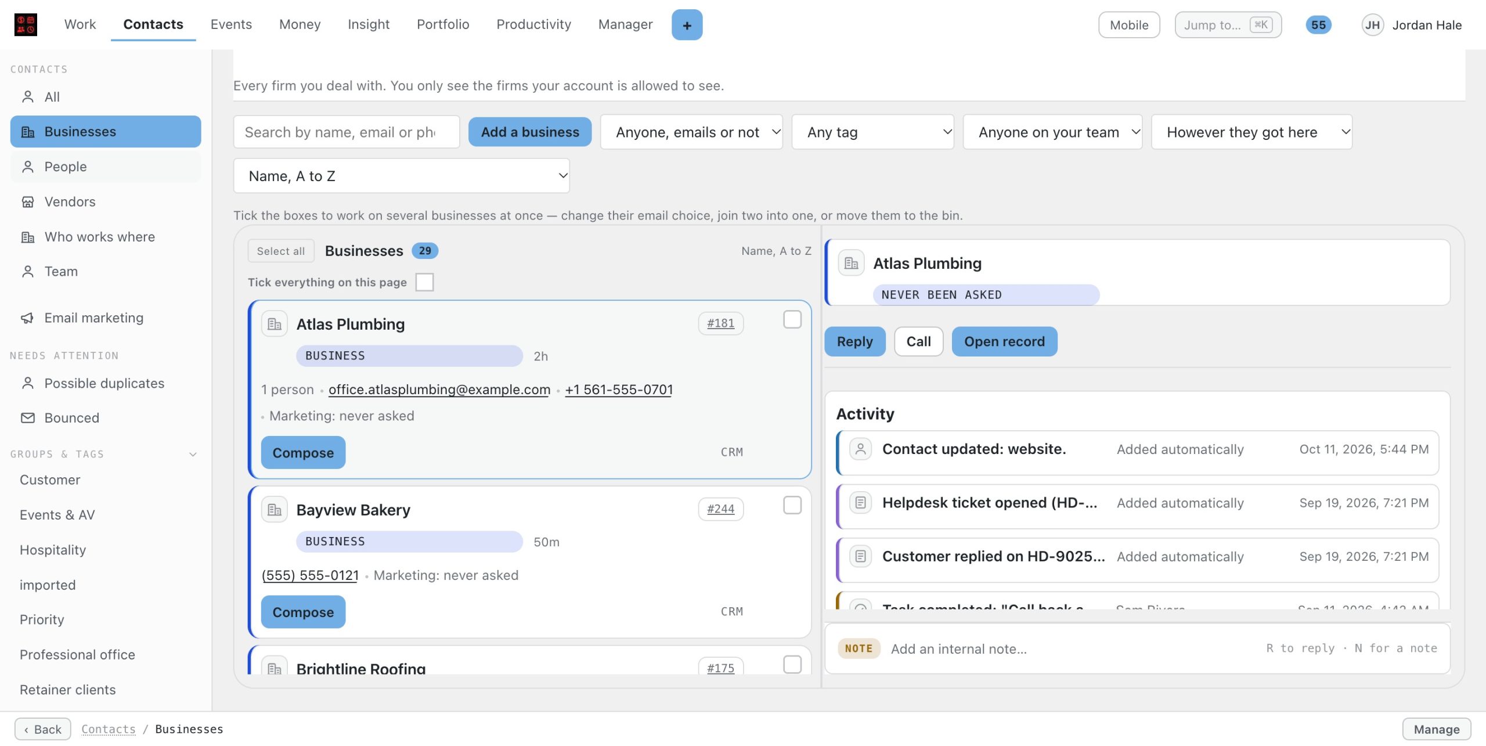The height and width of the screenshot is (746, 1486).
Task: Click the Vendors storefront icon
Action: pos(27,201)
